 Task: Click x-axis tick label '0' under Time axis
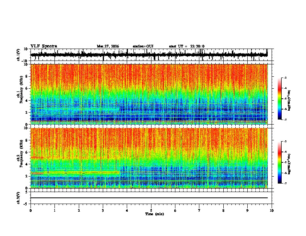[x=31, y=211]
